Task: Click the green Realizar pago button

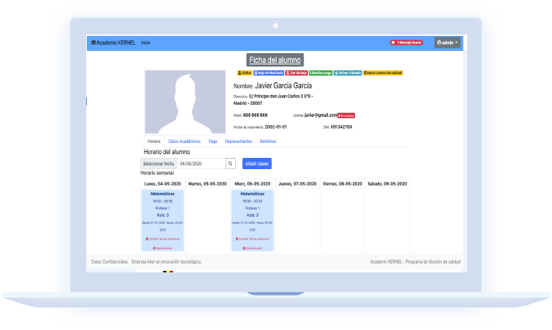Action: (x=321, y=73)
